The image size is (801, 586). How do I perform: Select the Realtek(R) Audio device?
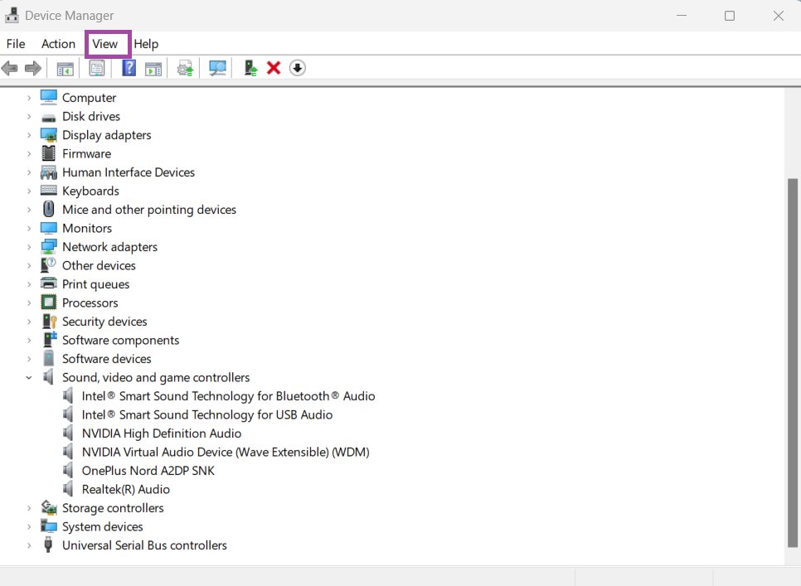(x=125, y=489)
